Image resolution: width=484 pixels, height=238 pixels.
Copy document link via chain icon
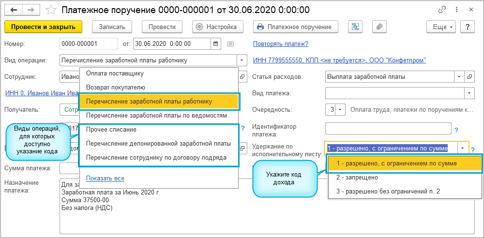coord(441,10)
